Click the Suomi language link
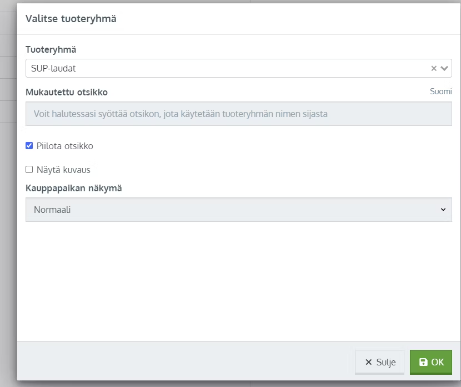The width and height of the screenshot is (461, 387). (440, 91)
